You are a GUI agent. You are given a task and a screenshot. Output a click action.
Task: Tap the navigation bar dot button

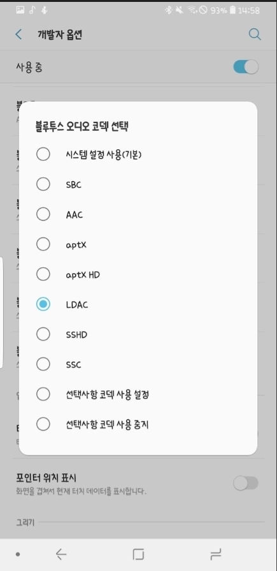(18, 554)
